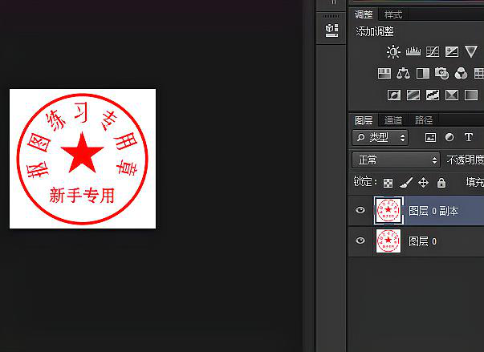Click the red star on the canvas stamp
The image size is (484, 352).
tap(82, 152)
